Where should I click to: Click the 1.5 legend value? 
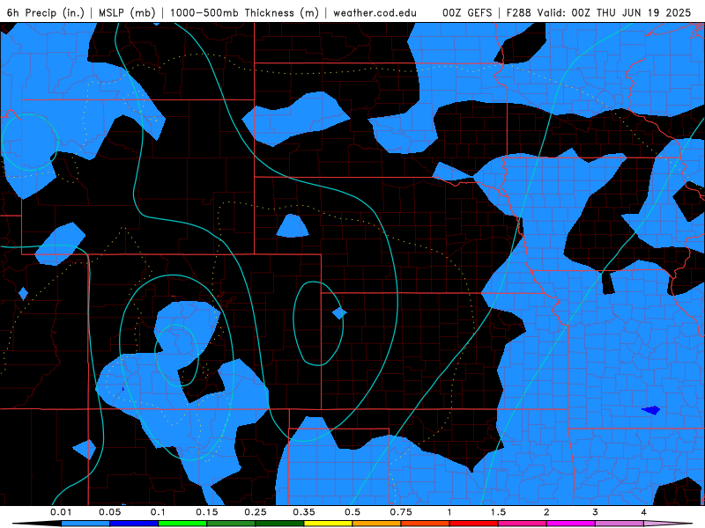(x=498, y=512)
